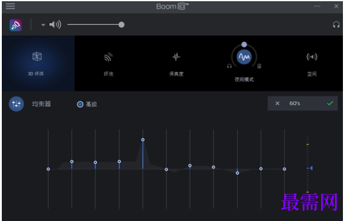349x221 pixels.
Task: Toggle the Fidelity waveform icon
Action: point(176,57)
